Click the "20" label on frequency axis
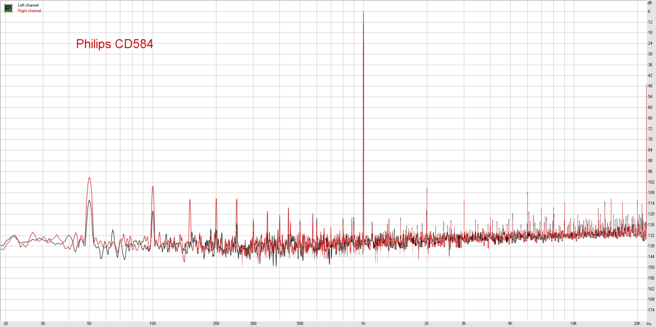 click(5, 323)
